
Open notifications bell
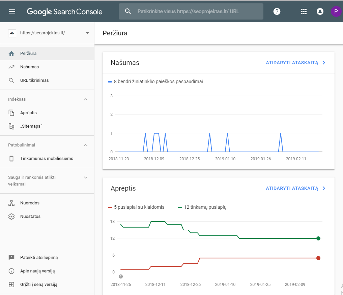pos(320,11)
